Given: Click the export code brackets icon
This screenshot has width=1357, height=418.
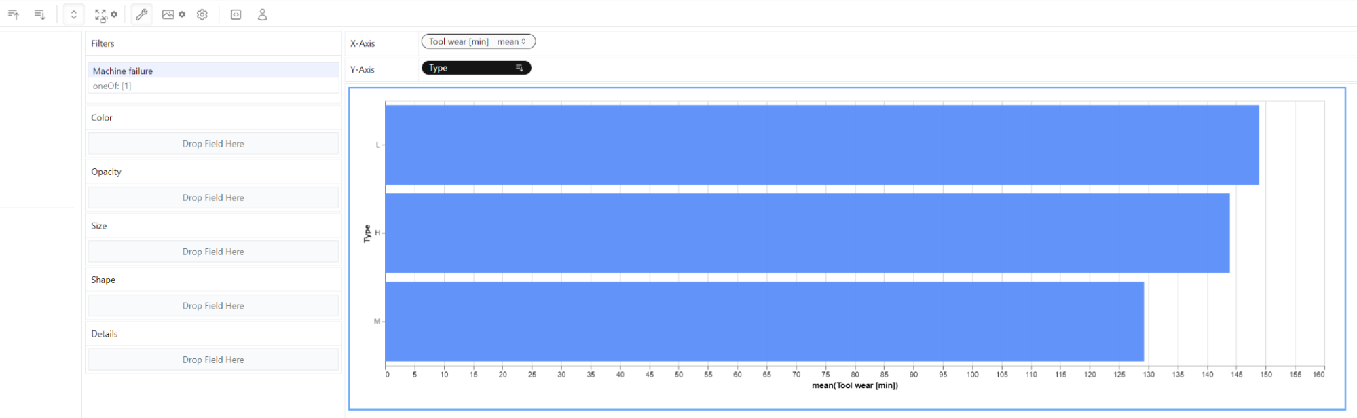Looking at the screenshot, I should 236,14.
